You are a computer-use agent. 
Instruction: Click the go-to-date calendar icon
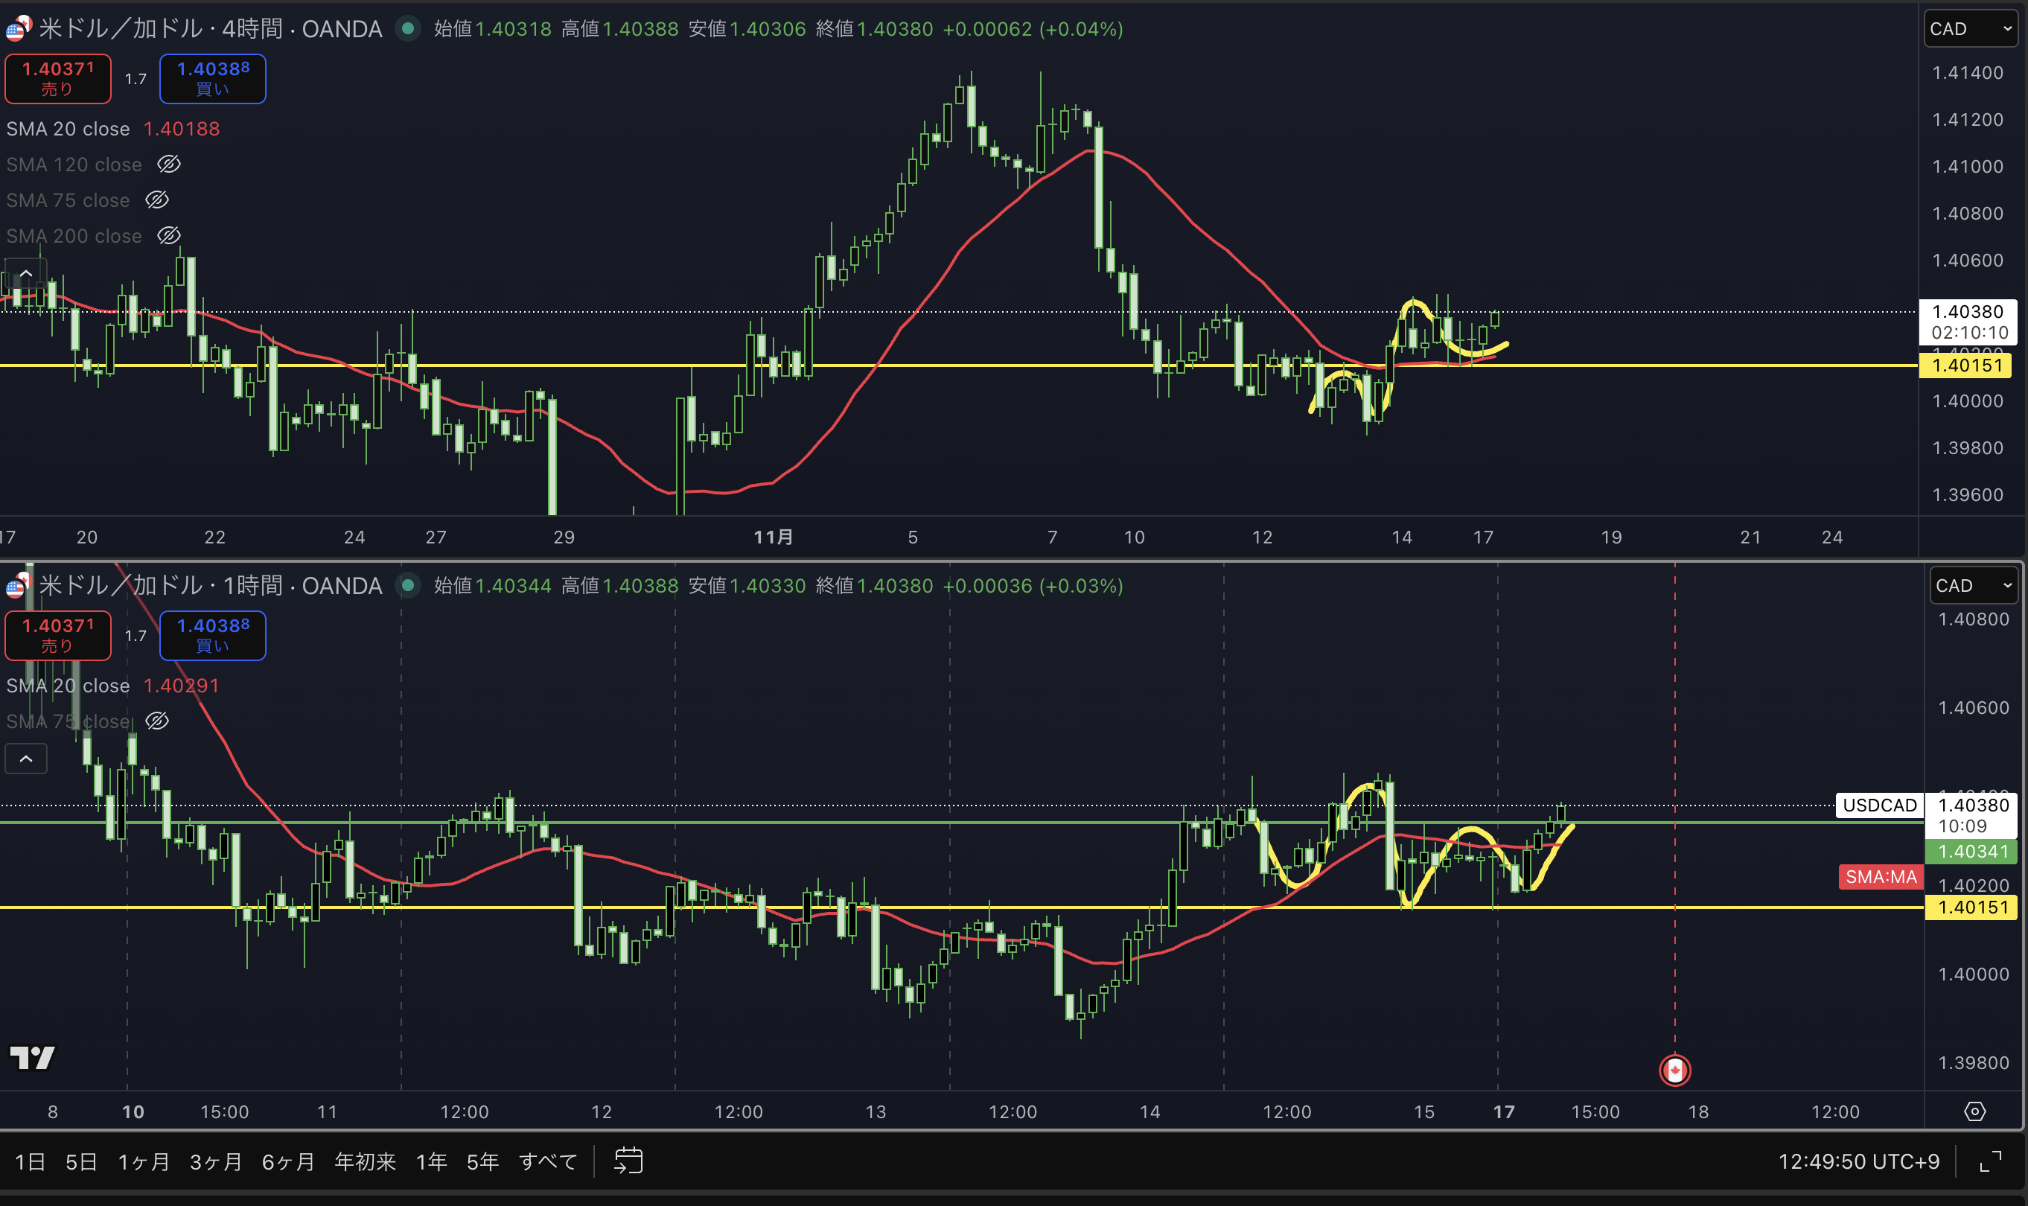pyautogui.click(x=628, y=1161)
